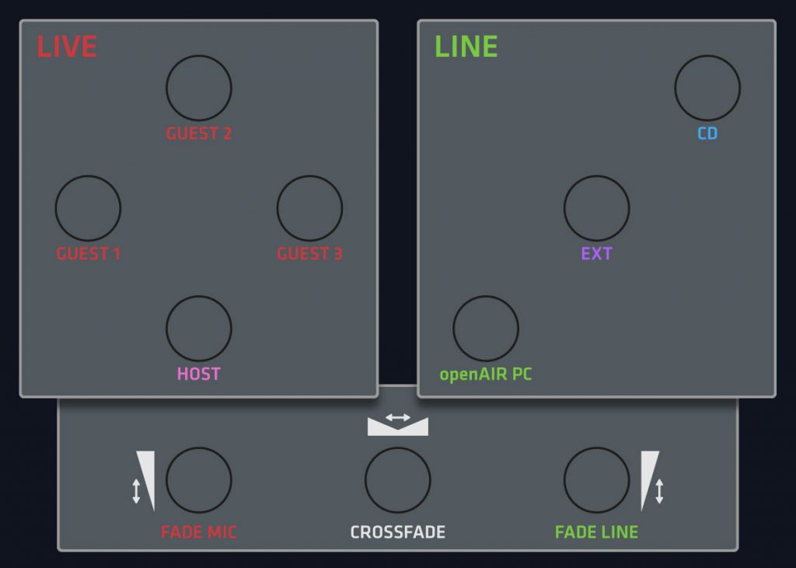The height and width of the screenshot is (568, 796).
Task: Click the FADE LINE round button
Action: [x=596, y=479]
